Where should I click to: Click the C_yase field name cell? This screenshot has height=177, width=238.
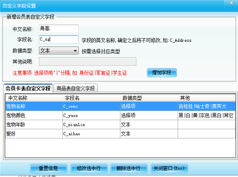click(x=91, y=115)
